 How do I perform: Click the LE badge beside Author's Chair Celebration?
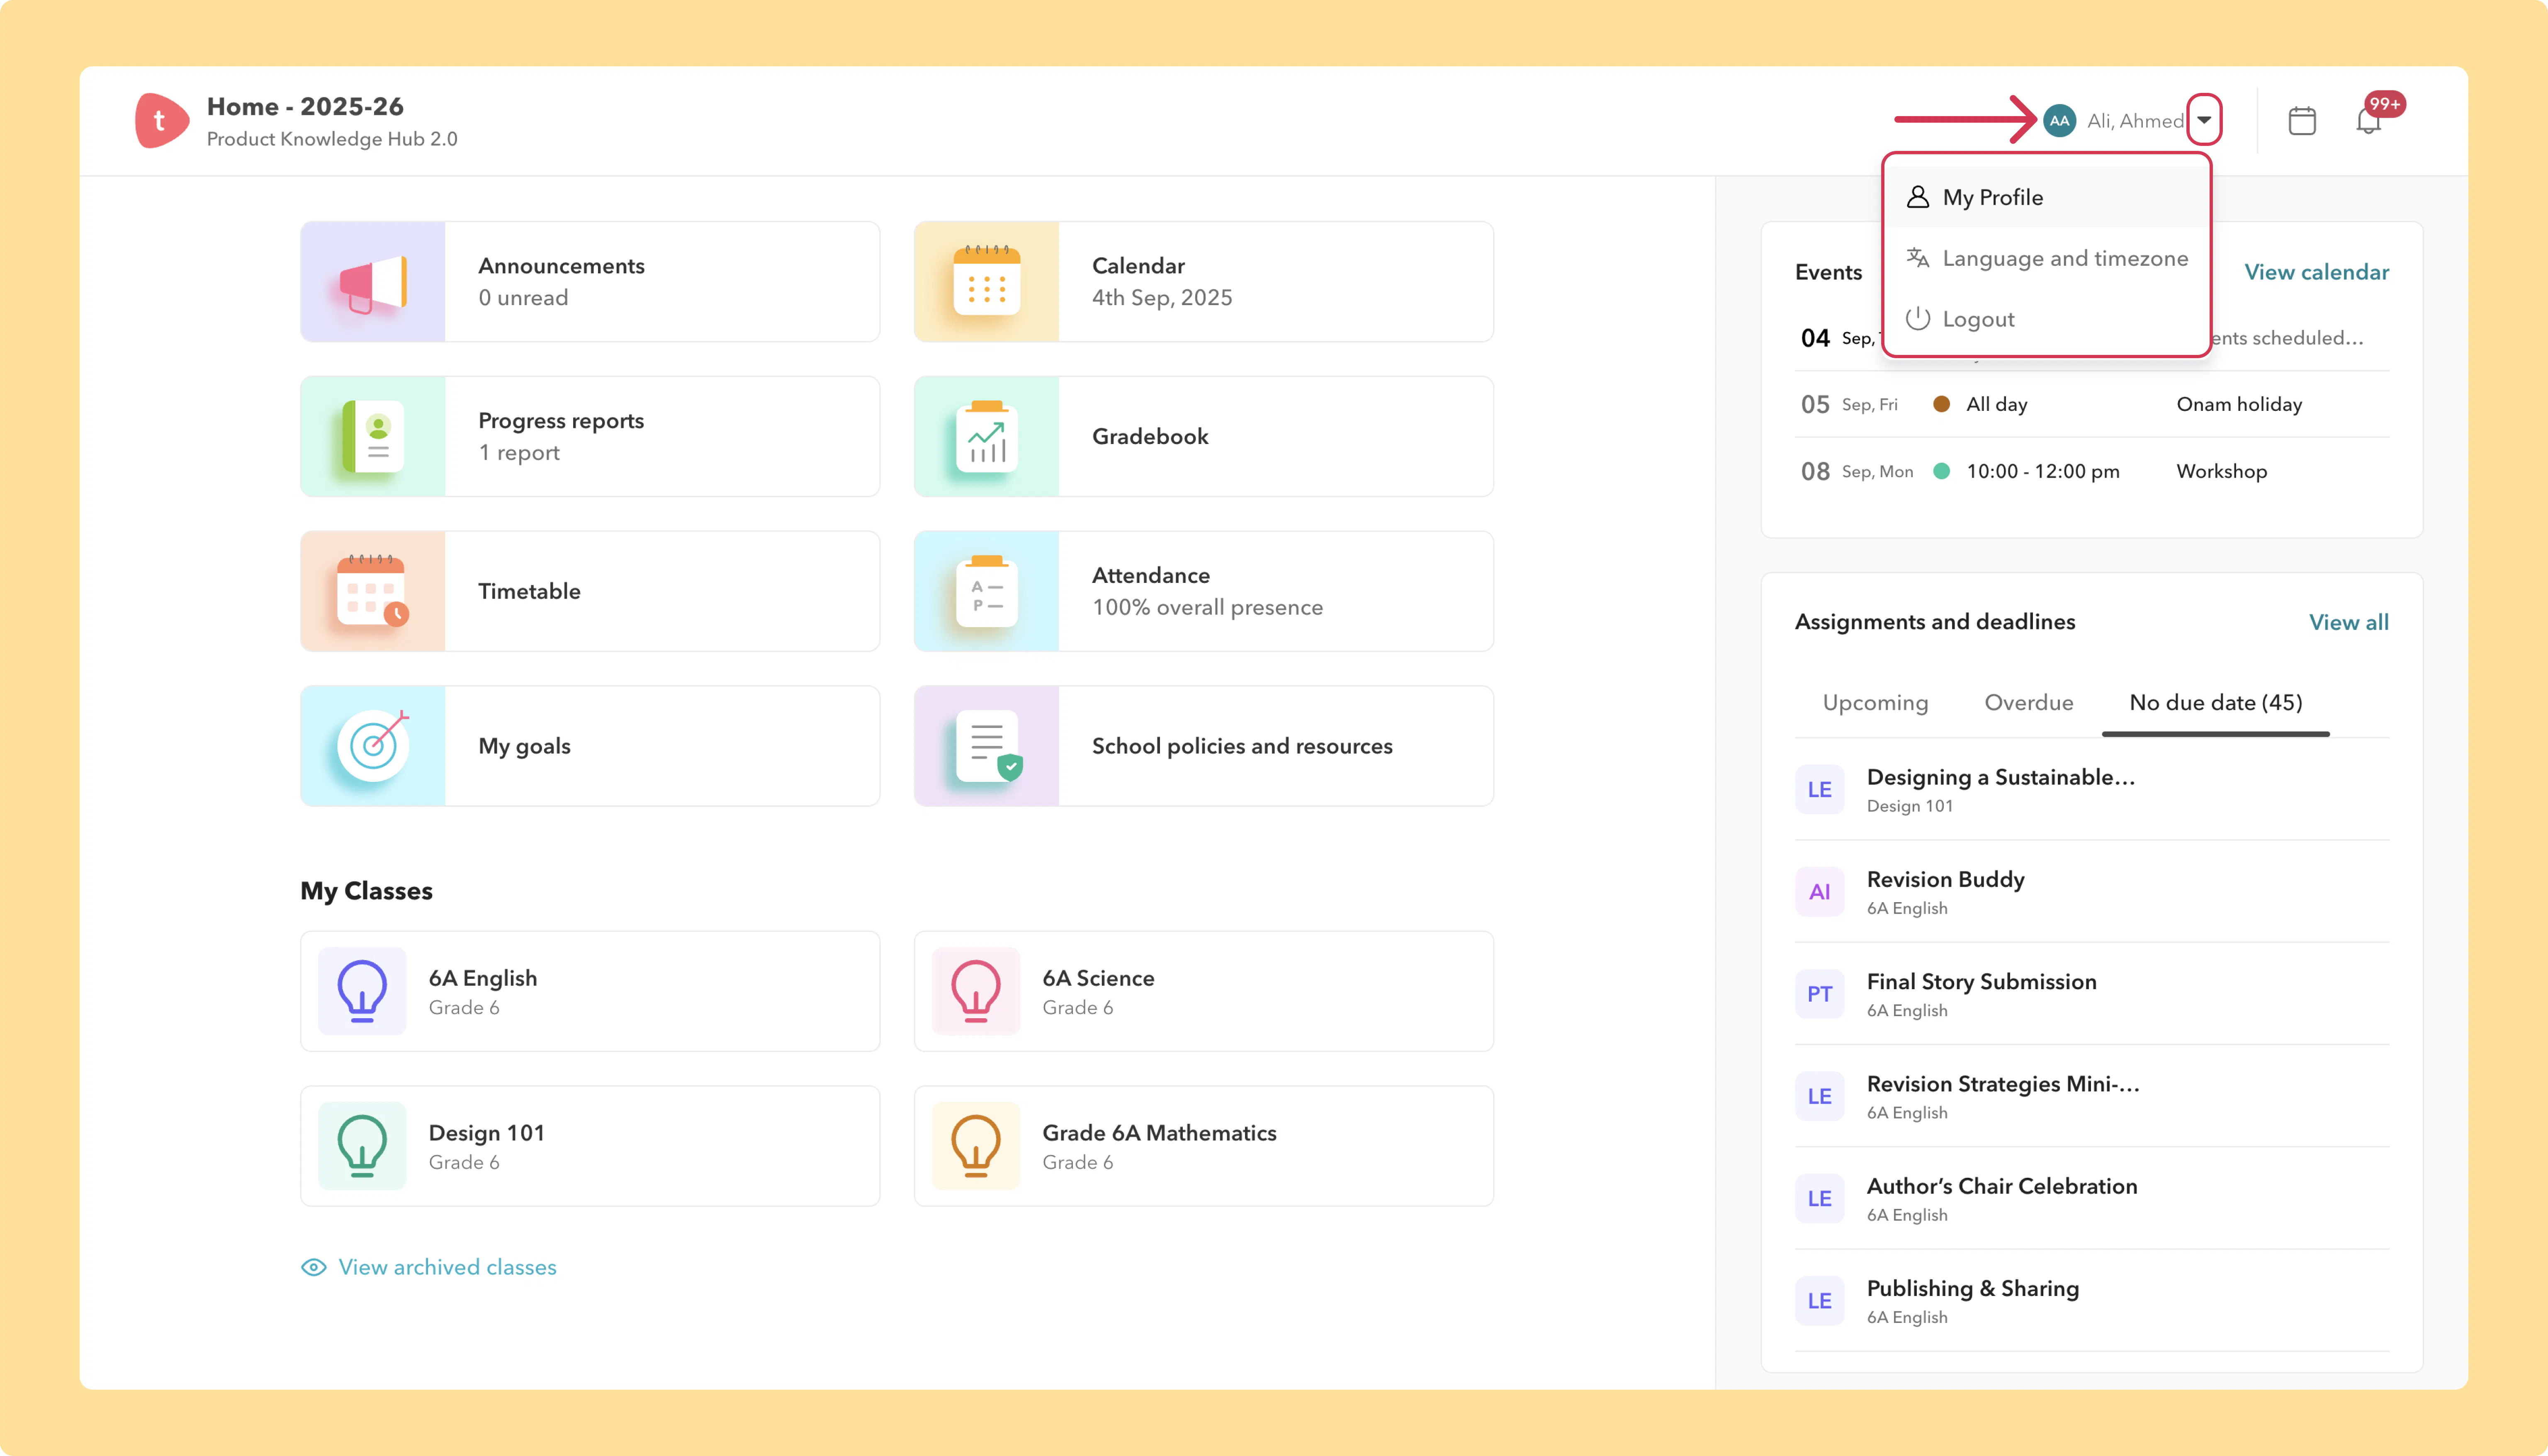click(1820, 1199)
